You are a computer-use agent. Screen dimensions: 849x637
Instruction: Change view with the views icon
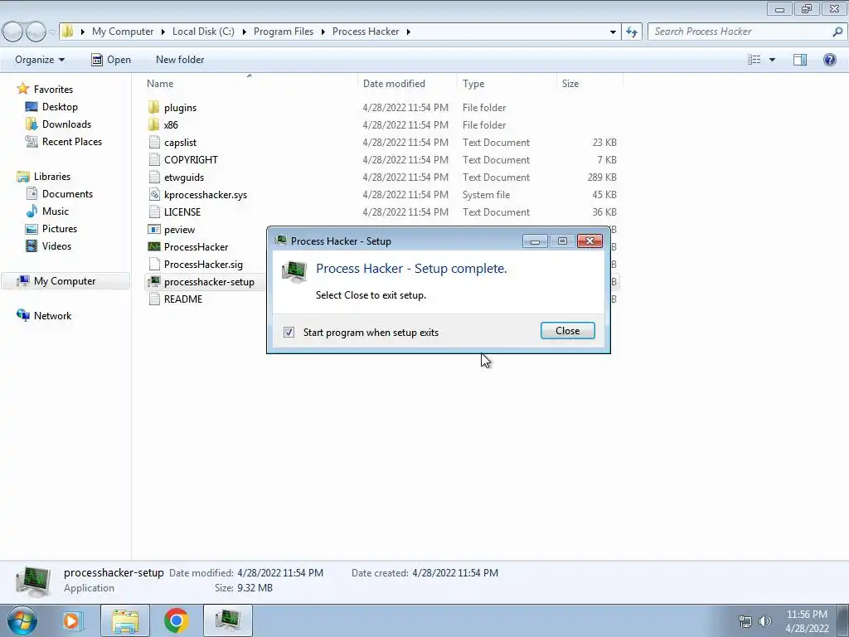tap(754, 60)
